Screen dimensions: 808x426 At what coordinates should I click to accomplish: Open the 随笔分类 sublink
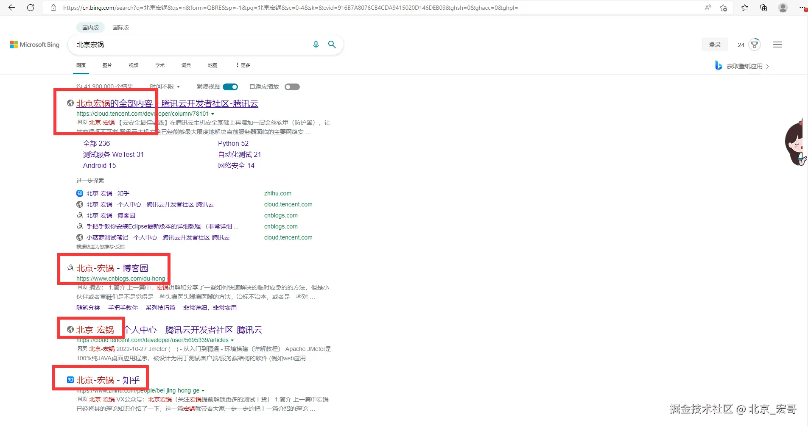coord(88,308)
